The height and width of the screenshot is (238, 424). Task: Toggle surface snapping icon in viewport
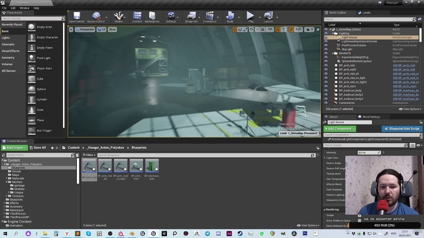257,30
